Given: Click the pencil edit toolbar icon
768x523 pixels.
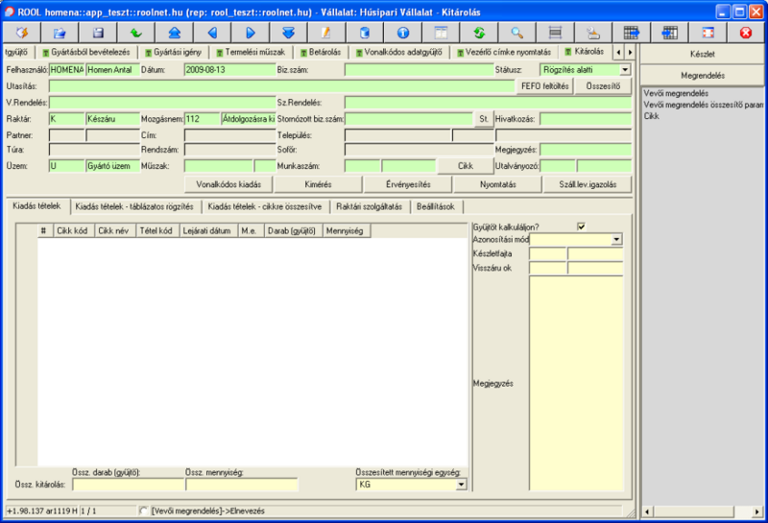Looking at the screenshot, I should tap(326, 33).
